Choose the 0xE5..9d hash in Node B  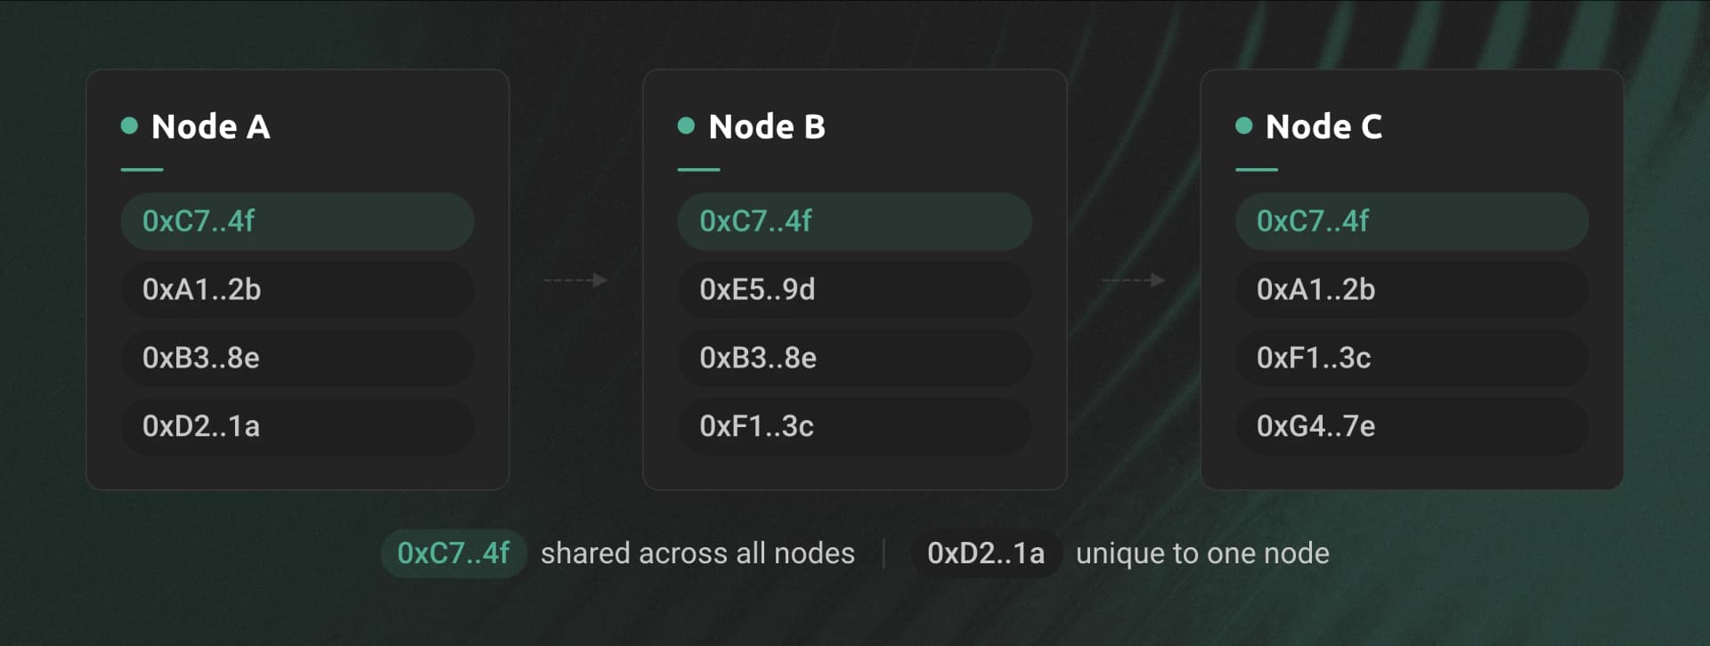854,289
